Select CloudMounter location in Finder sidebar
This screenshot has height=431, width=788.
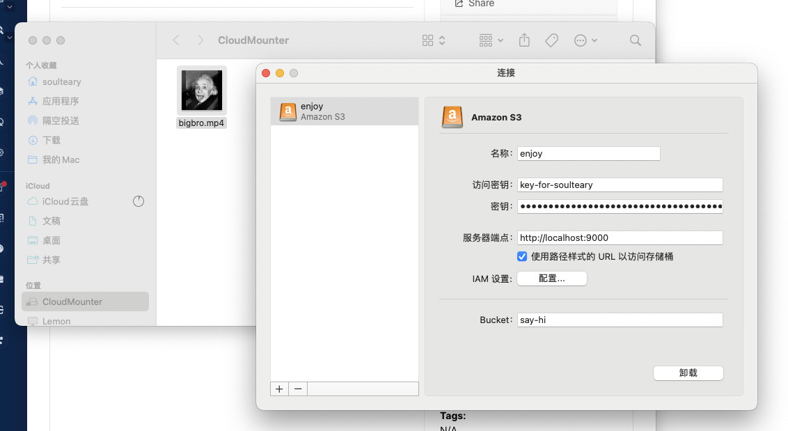point(86,301)
